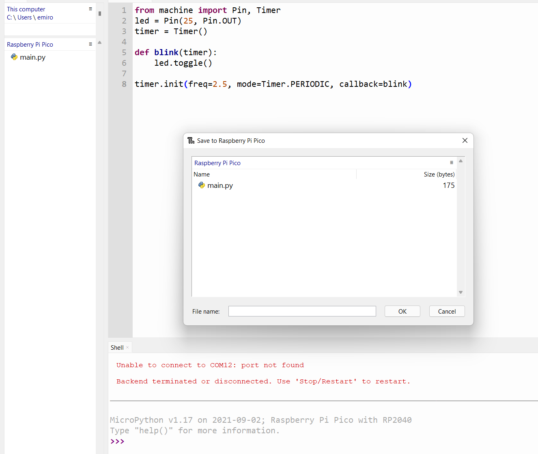Click the MicroPython v1.17 version text in the shell
538x454 pixels.
coord(260,420)
